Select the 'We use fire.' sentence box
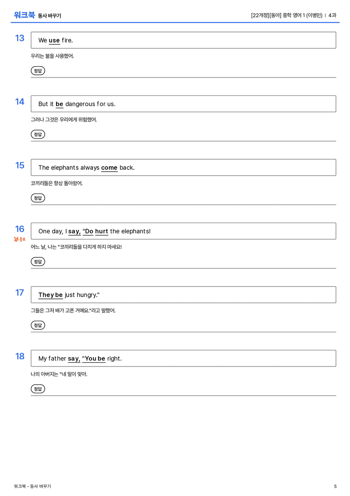Viewport: 350px width, 496px height. [183, 40]
